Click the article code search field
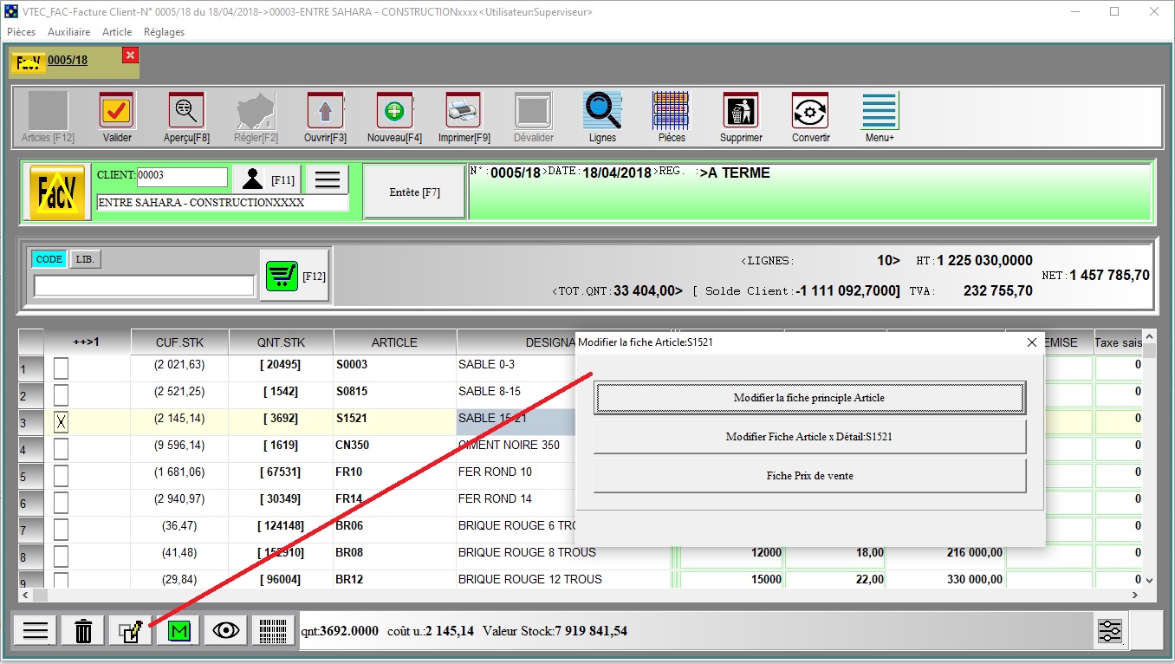The width and height of the screenshot is (1175, 664). [144, 285]
